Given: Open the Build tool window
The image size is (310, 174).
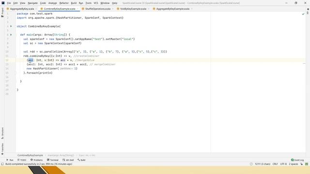Looking at the screenshot, I should [x=81, y=160].
